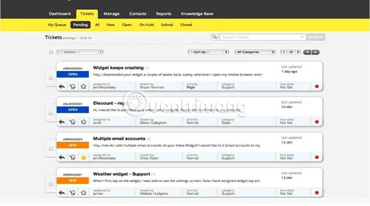370x206 pixels.
Task: Select the Pending filter
Action: [80, 25]
